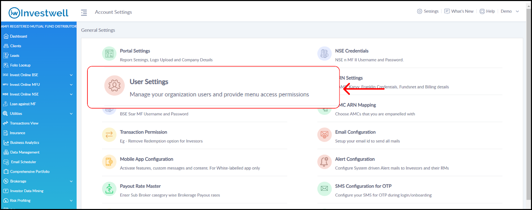Screen dimensions: 532x210
Task: Click the Clients people icon in the sidebar
Action: point(6,46)
